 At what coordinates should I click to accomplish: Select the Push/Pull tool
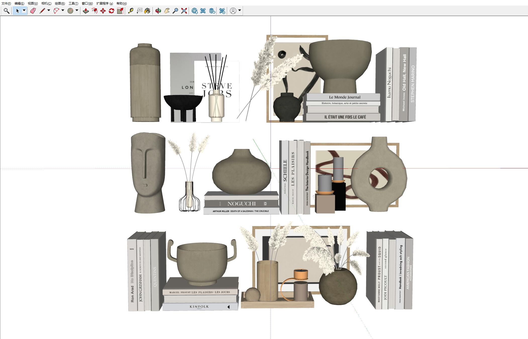(x=86, y=11)
